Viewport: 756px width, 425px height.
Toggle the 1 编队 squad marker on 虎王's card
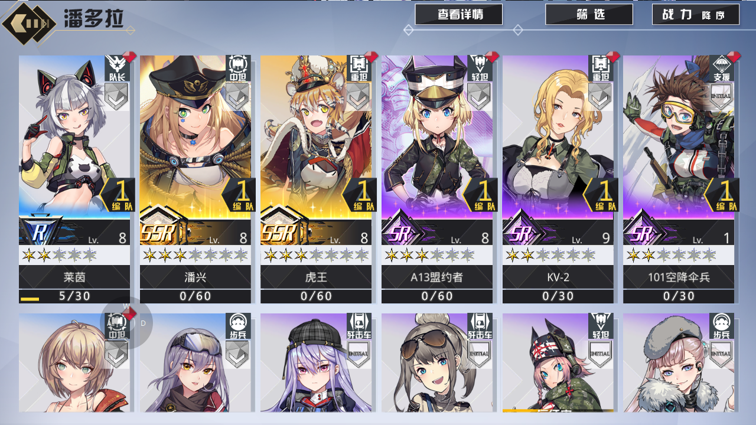tap(359, 195)
